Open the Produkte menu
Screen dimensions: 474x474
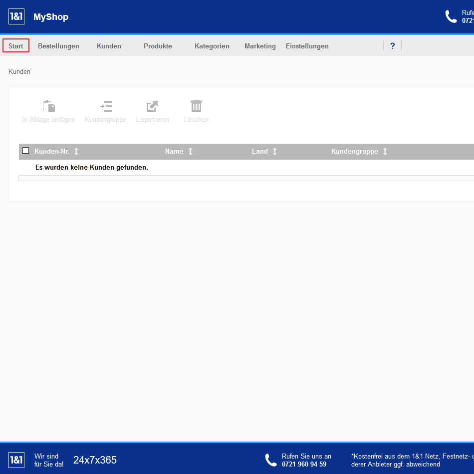pos(158,46)
